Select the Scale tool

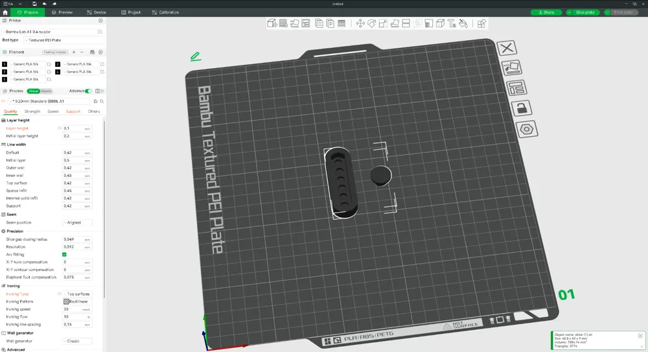pyautogui.click(x=383, y=23)
